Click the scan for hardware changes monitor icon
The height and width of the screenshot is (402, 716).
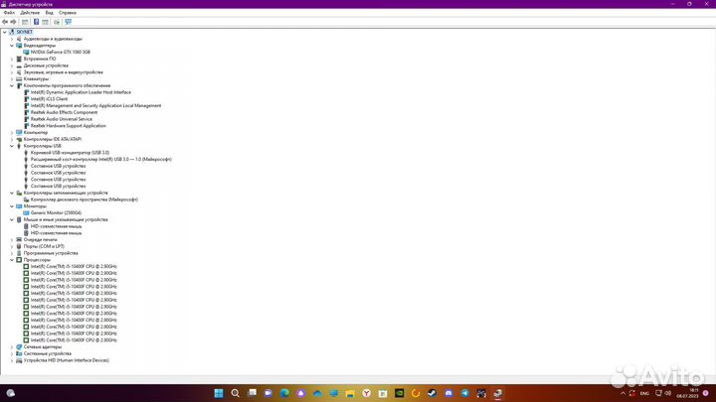tap(68, 21)
